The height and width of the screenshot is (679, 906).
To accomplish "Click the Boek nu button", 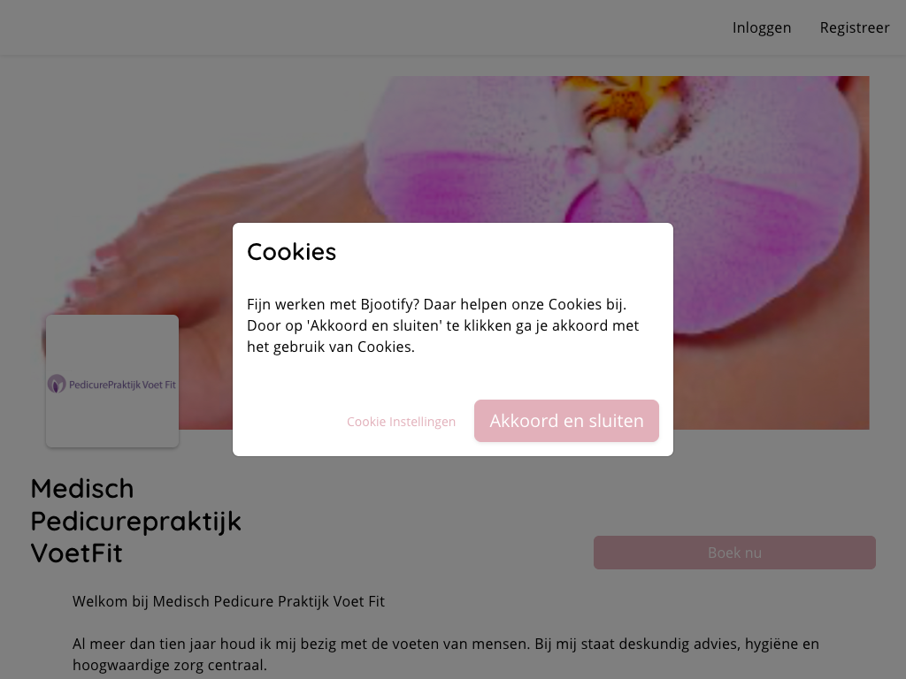I will point(734,553).
